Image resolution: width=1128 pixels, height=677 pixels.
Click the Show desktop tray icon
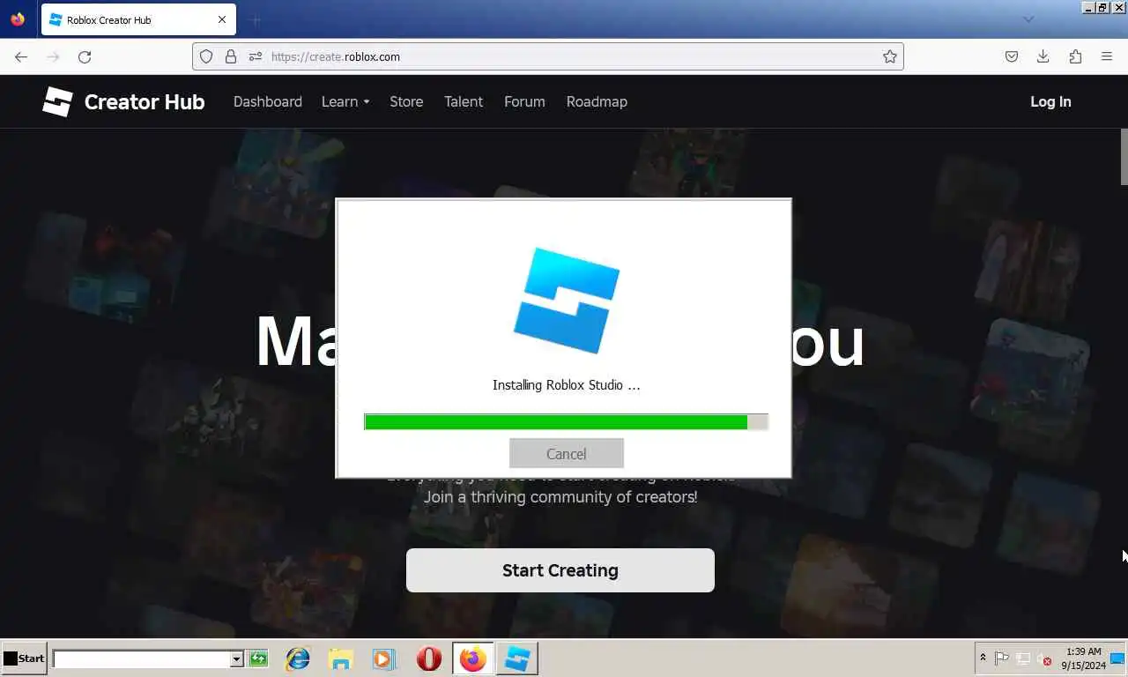[1117, 658]
